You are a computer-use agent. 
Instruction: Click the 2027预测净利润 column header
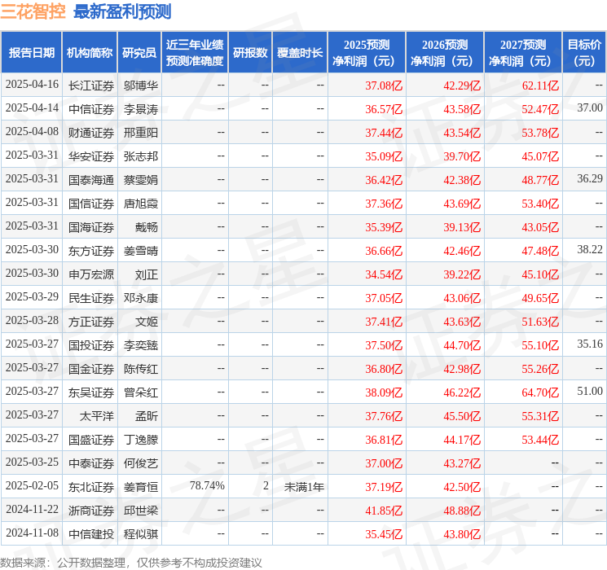[x=522, y=53]
